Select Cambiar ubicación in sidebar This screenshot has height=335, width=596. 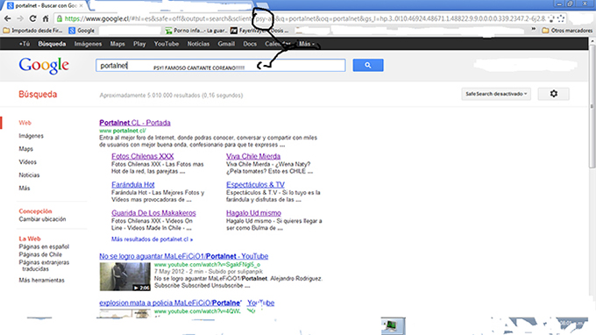(42, 219)
